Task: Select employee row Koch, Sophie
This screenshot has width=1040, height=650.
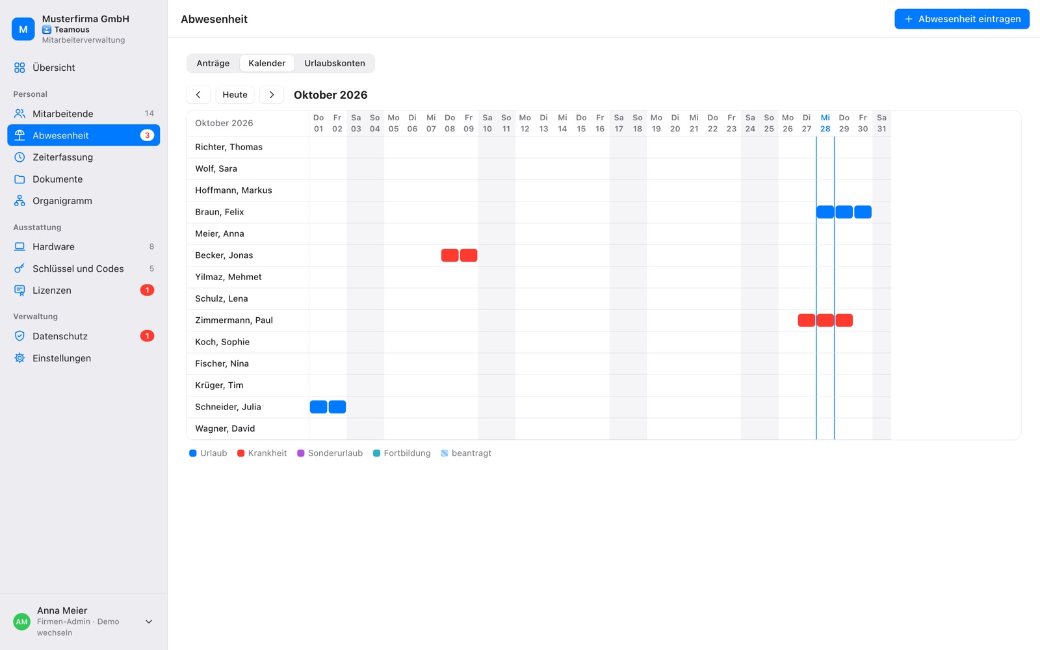Action: click(539, 342)
